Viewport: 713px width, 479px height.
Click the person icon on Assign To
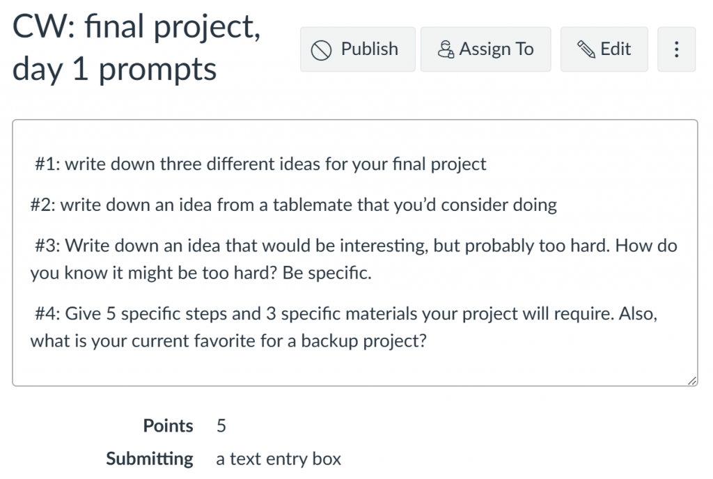point(446,49)
